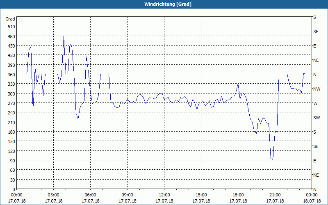Click the 390 degree axis label
This screenshot has width=328, height=205.
12,65
